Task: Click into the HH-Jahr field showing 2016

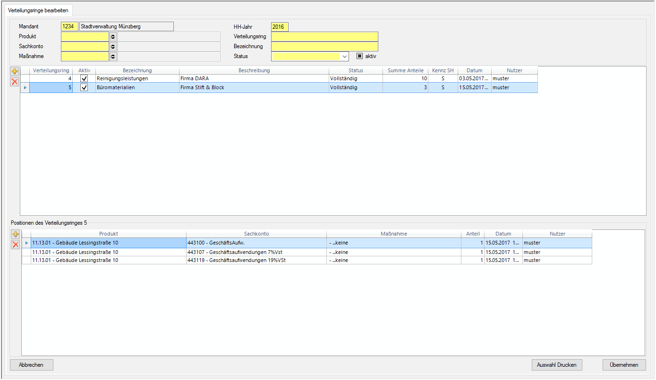Action: pyautogui.click(x=279, y=27)
